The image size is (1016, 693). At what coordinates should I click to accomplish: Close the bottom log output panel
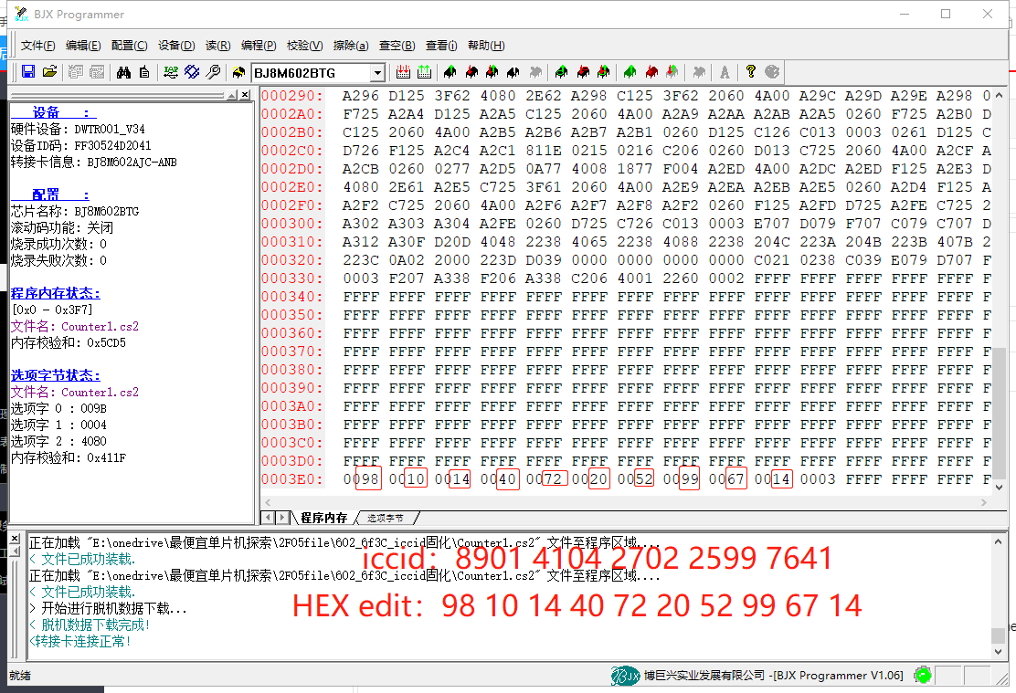pos(15,538)
